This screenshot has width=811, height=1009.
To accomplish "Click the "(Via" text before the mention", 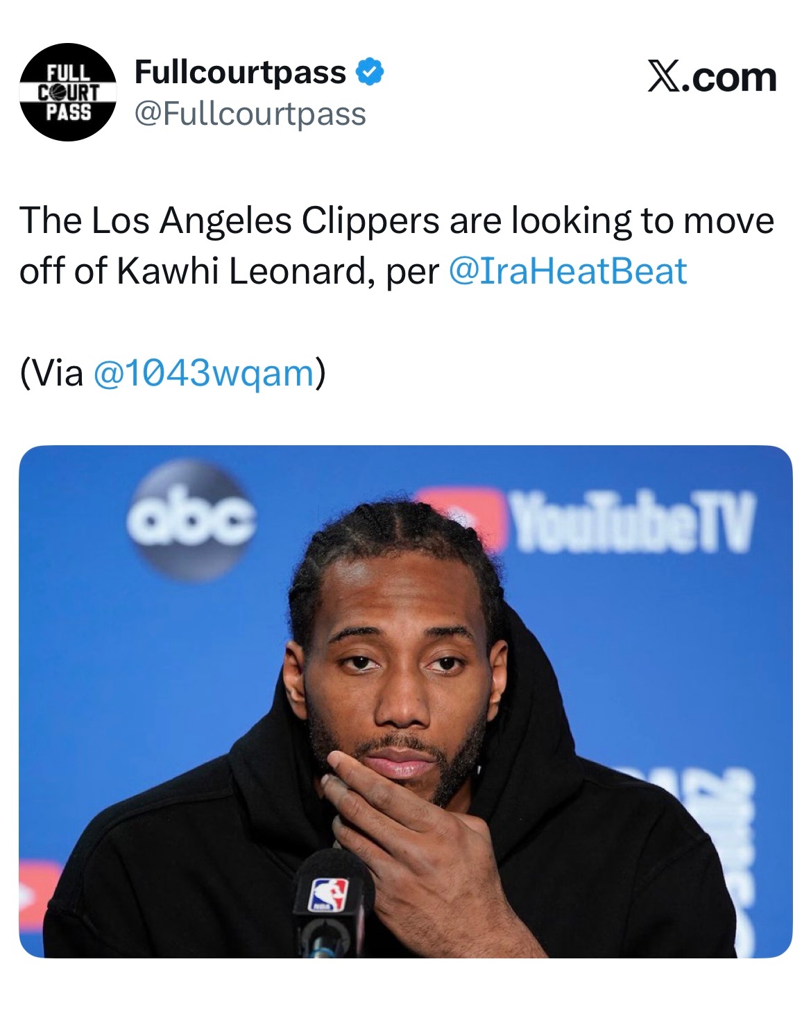I will point(52,373).
